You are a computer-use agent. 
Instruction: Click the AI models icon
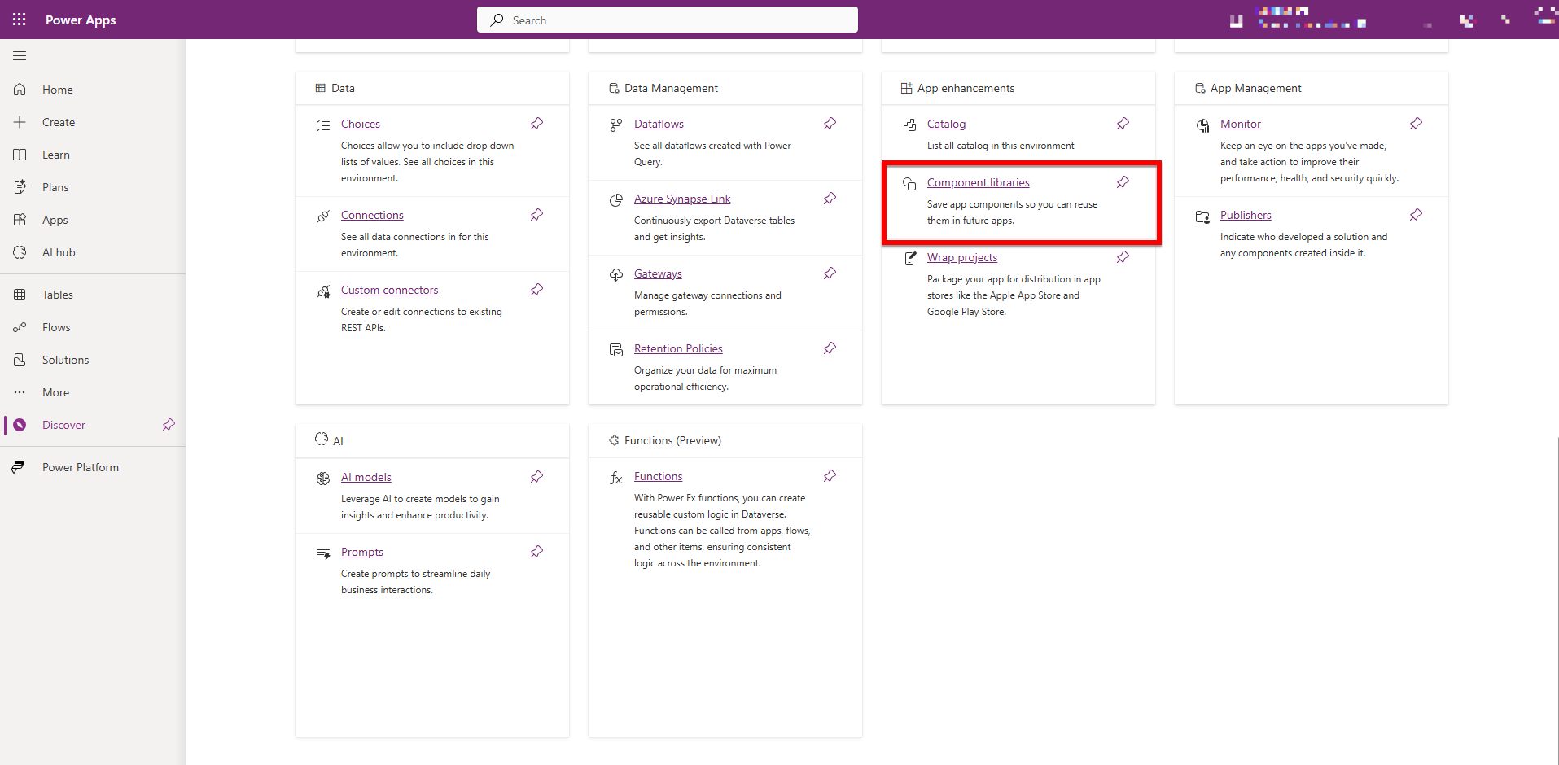[323, 479]
